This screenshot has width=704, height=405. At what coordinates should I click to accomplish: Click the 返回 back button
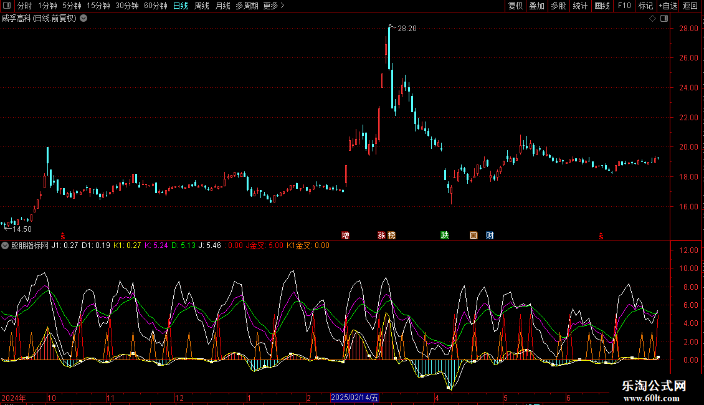pos(690,6)
